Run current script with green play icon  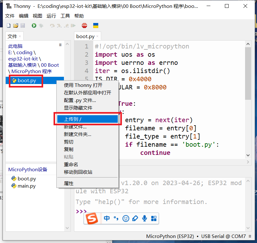point(34,25)
